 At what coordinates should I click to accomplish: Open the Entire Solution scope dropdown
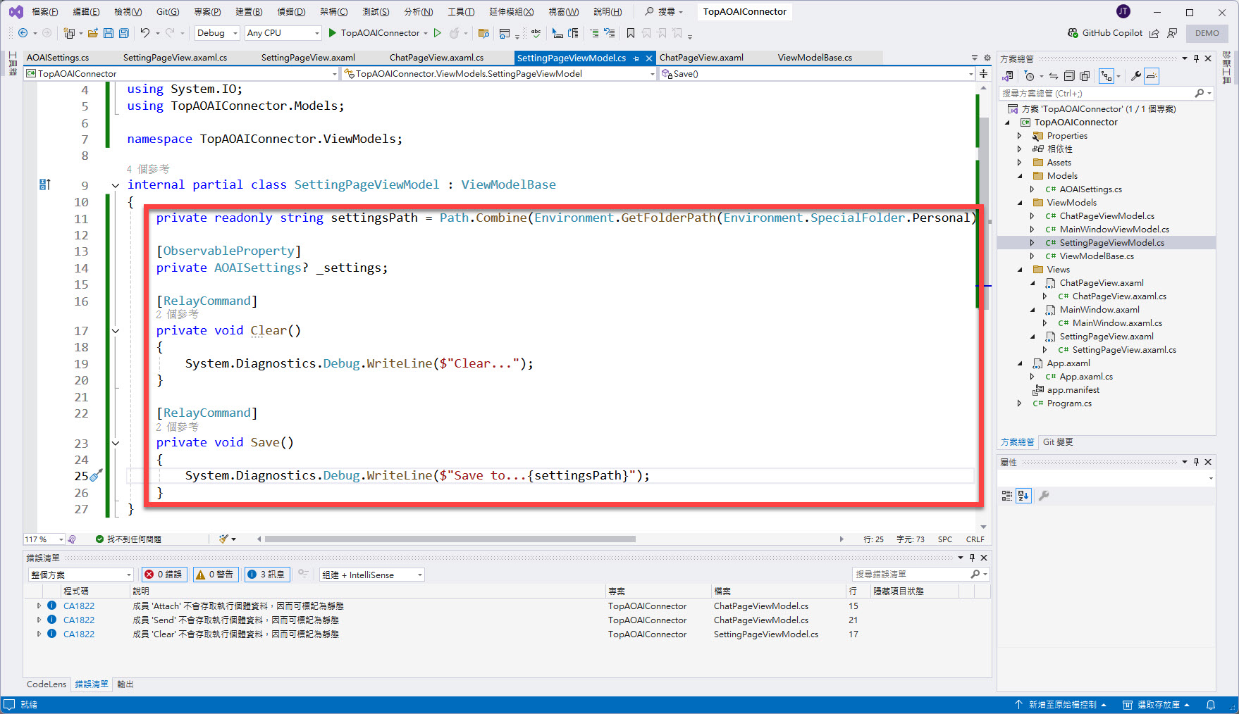(80, 575)
